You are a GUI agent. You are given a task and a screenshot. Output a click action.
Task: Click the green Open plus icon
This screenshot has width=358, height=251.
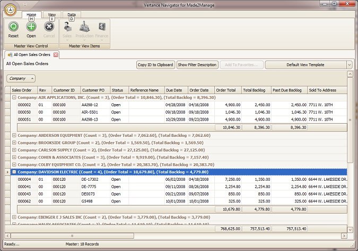(31, 26)
